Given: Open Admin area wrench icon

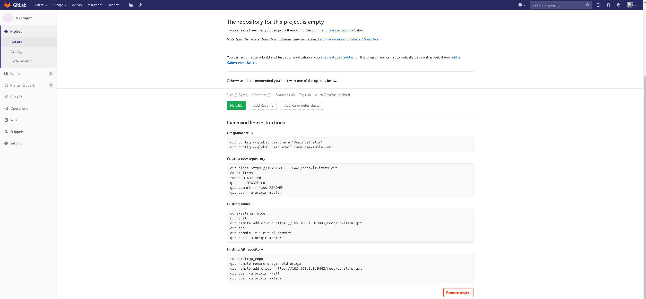Looking at the screenshot, I should [x=141, y=5].
